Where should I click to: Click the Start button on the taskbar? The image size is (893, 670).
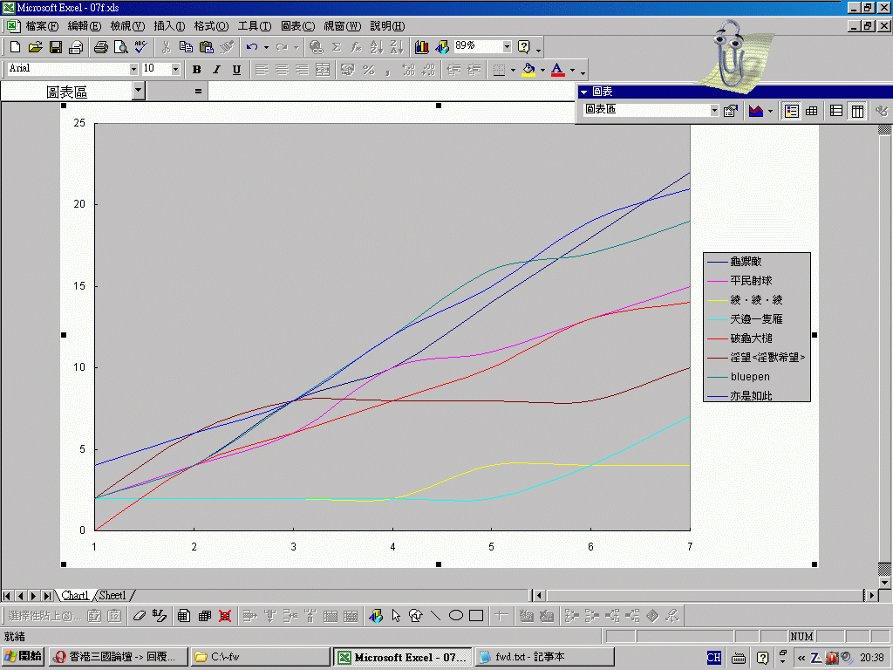[x=23, y=657]
